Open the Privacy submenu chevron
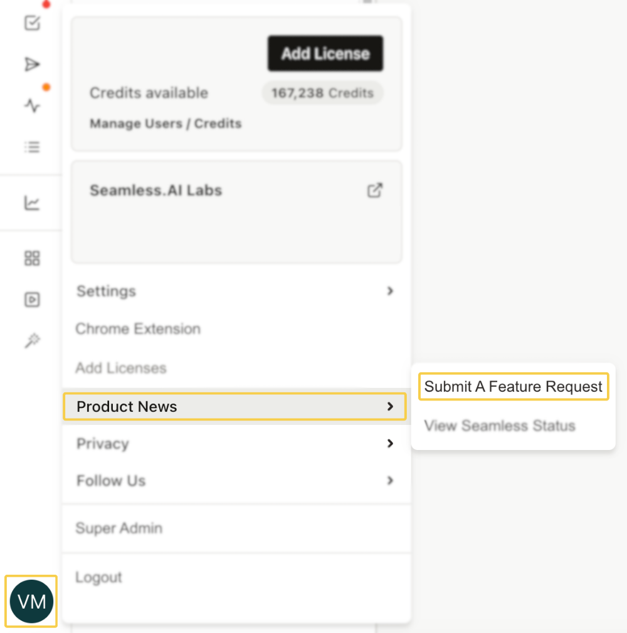This screenshot has width=627, height=633. pos(390,444)
